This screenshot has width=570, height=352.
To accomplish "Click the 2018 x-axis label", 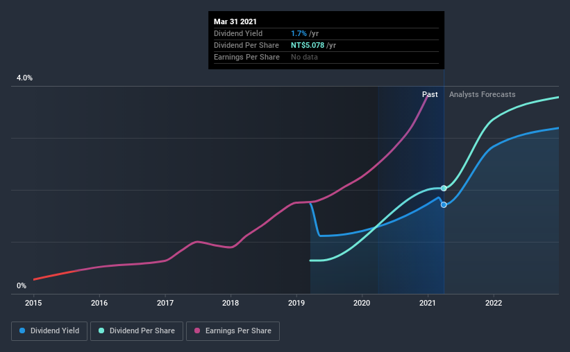I will coord(230,303).
